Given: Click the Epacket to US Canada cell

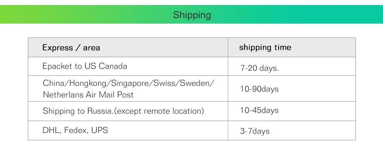Looking at the screenshot, I should [128, 66].
